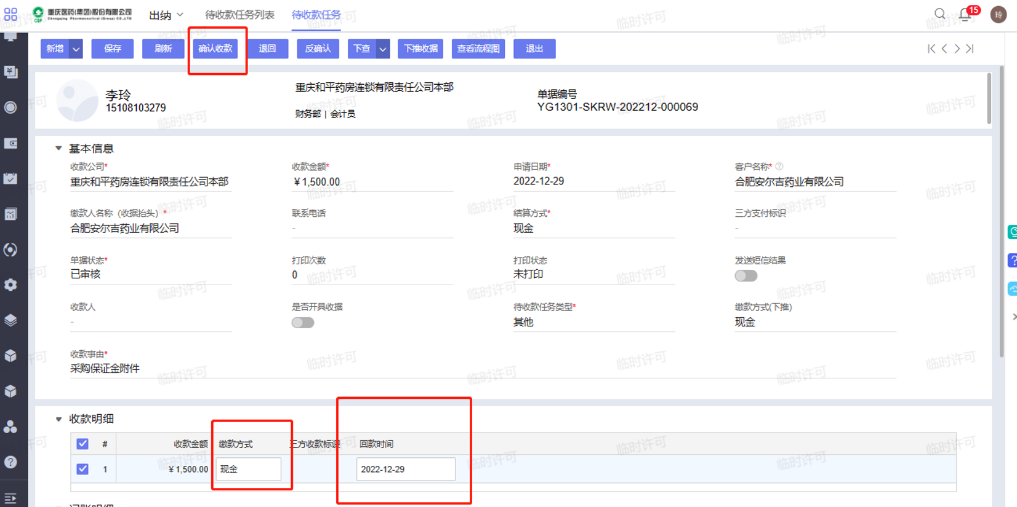Open the app grid launcher icon

point(10,14)
